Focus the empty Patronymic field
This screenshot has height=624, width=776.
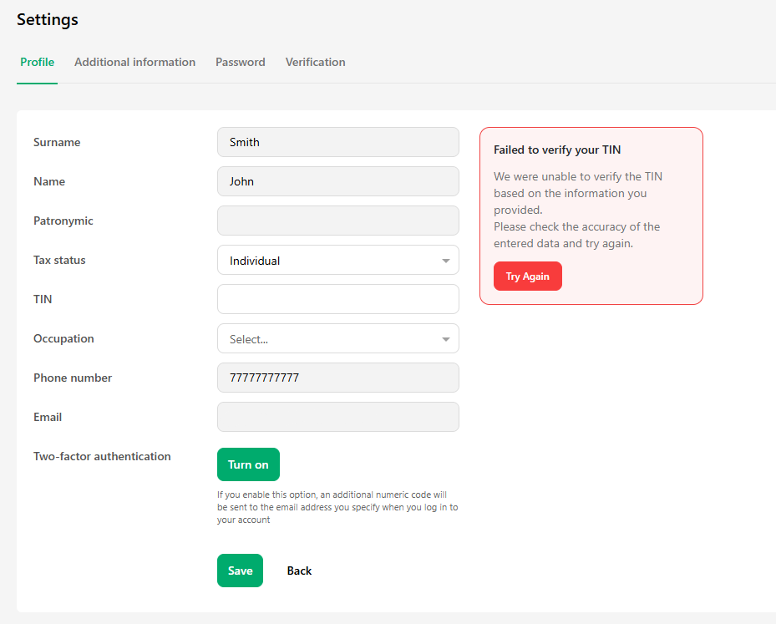[x=338, y=221]
